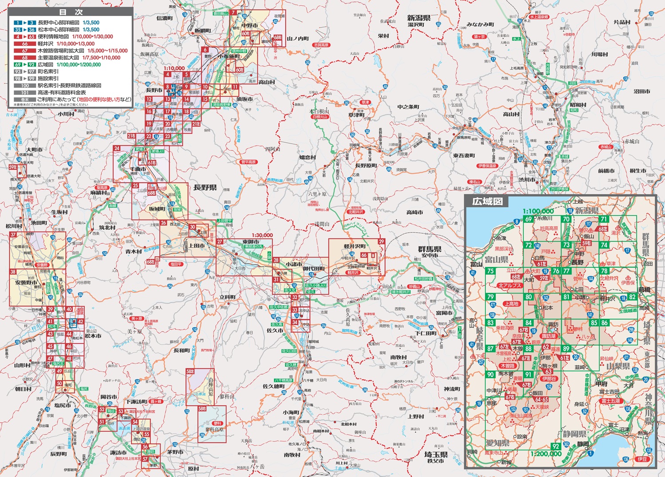Select legend row 便利情報地図
Image resolution: width=665 pixels, height=477 pixels.
[x=63, y=37]
